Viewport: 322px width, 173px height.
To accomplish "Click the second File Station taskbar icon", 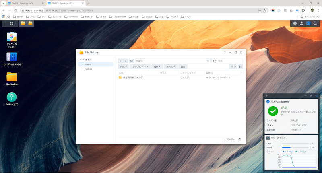I will click(31, 23).
